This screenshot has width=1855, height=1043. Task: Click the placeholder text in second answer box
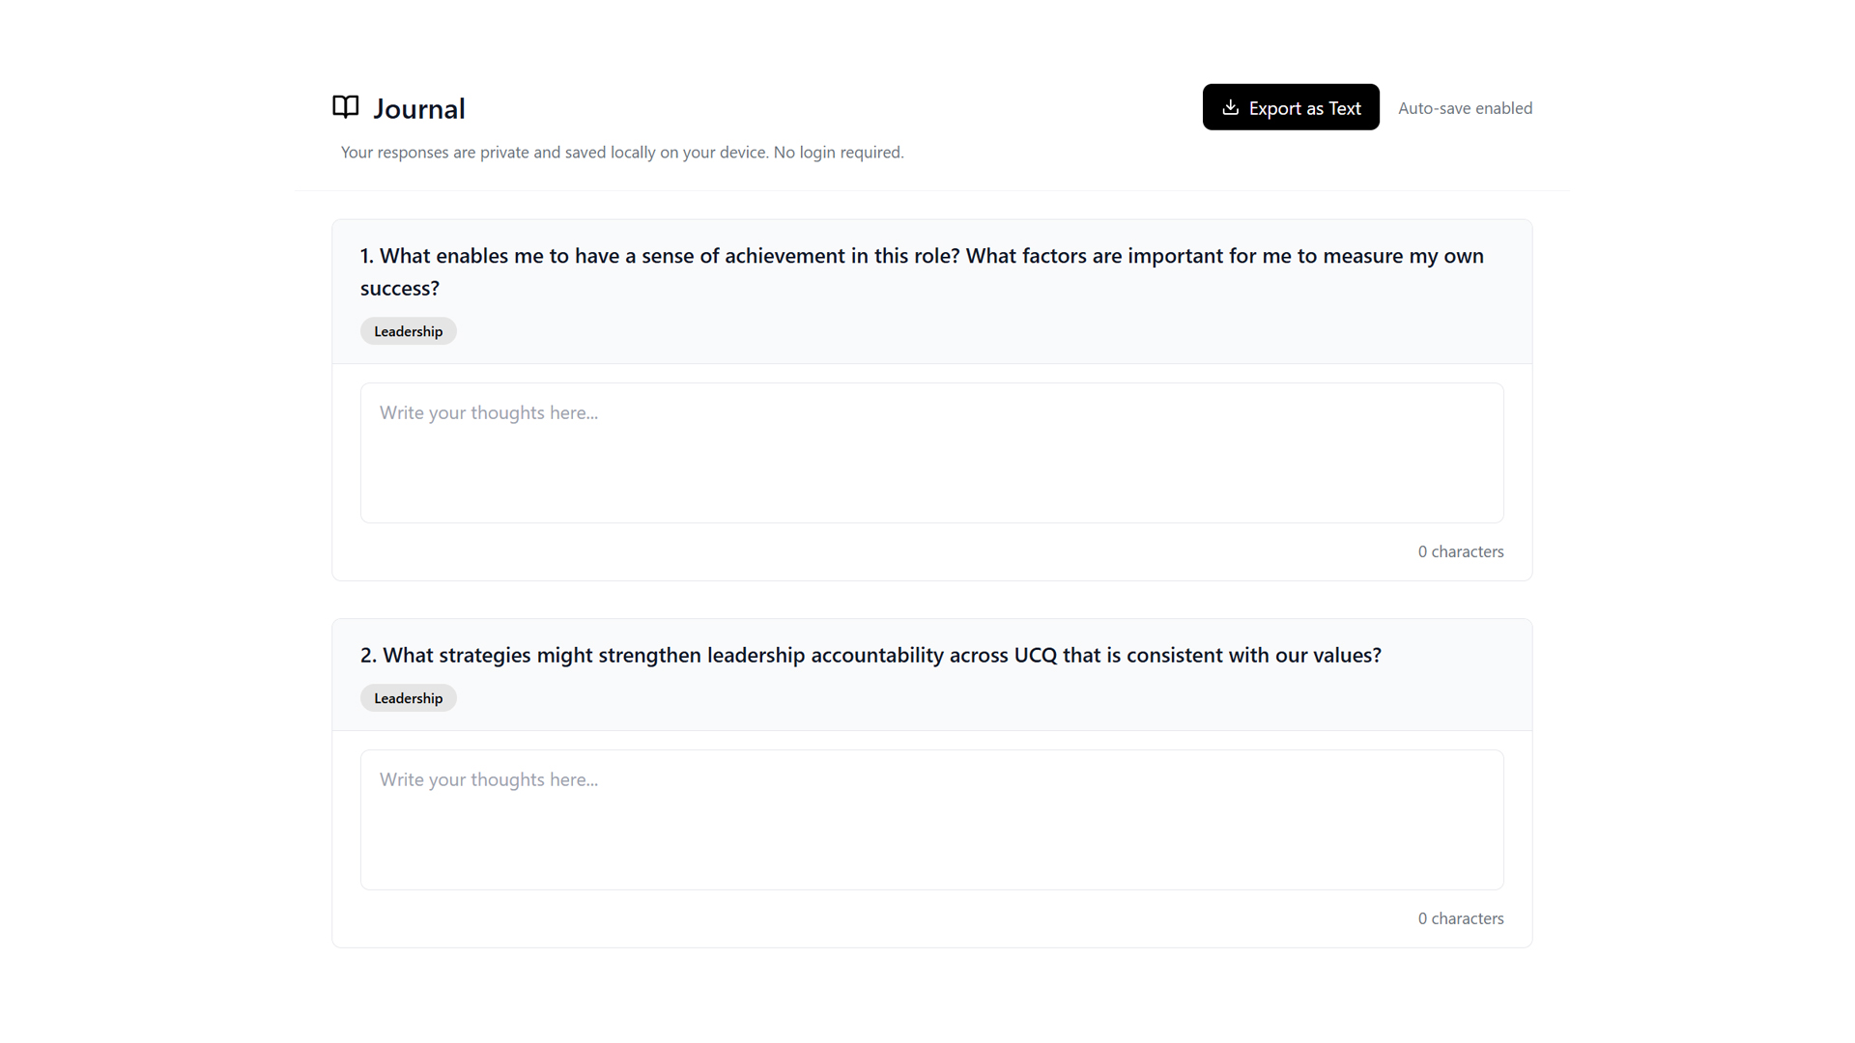click(x=489, y=780)
